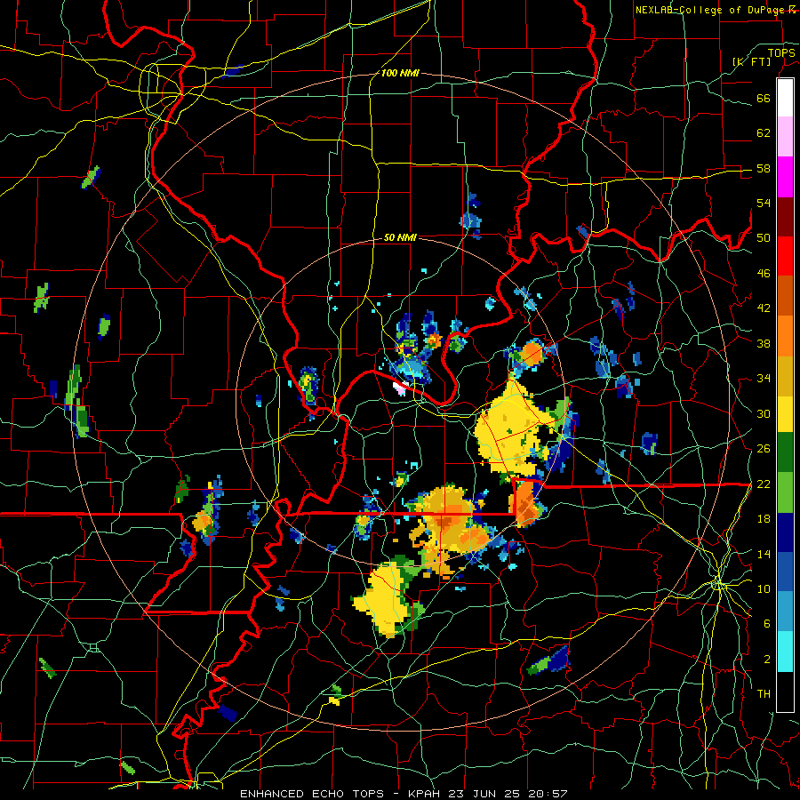Click the legend label 62
This screenshot has height=800, width=800.
coord(764,133)
